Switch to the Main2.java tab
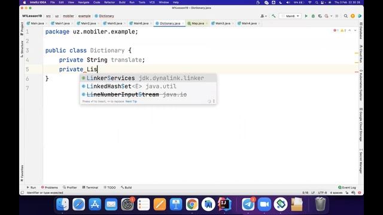Image resolution: width=383 pixels, height=215 pixels. tap(88, 23)
